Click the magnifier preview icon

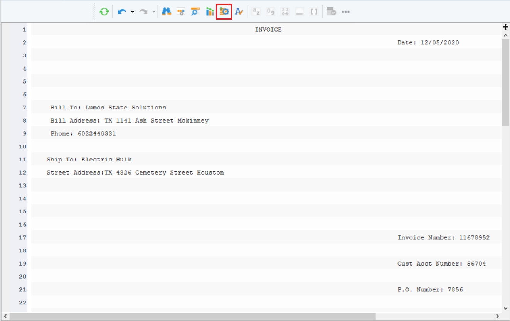pyautogui.click(x=195, y=12)
